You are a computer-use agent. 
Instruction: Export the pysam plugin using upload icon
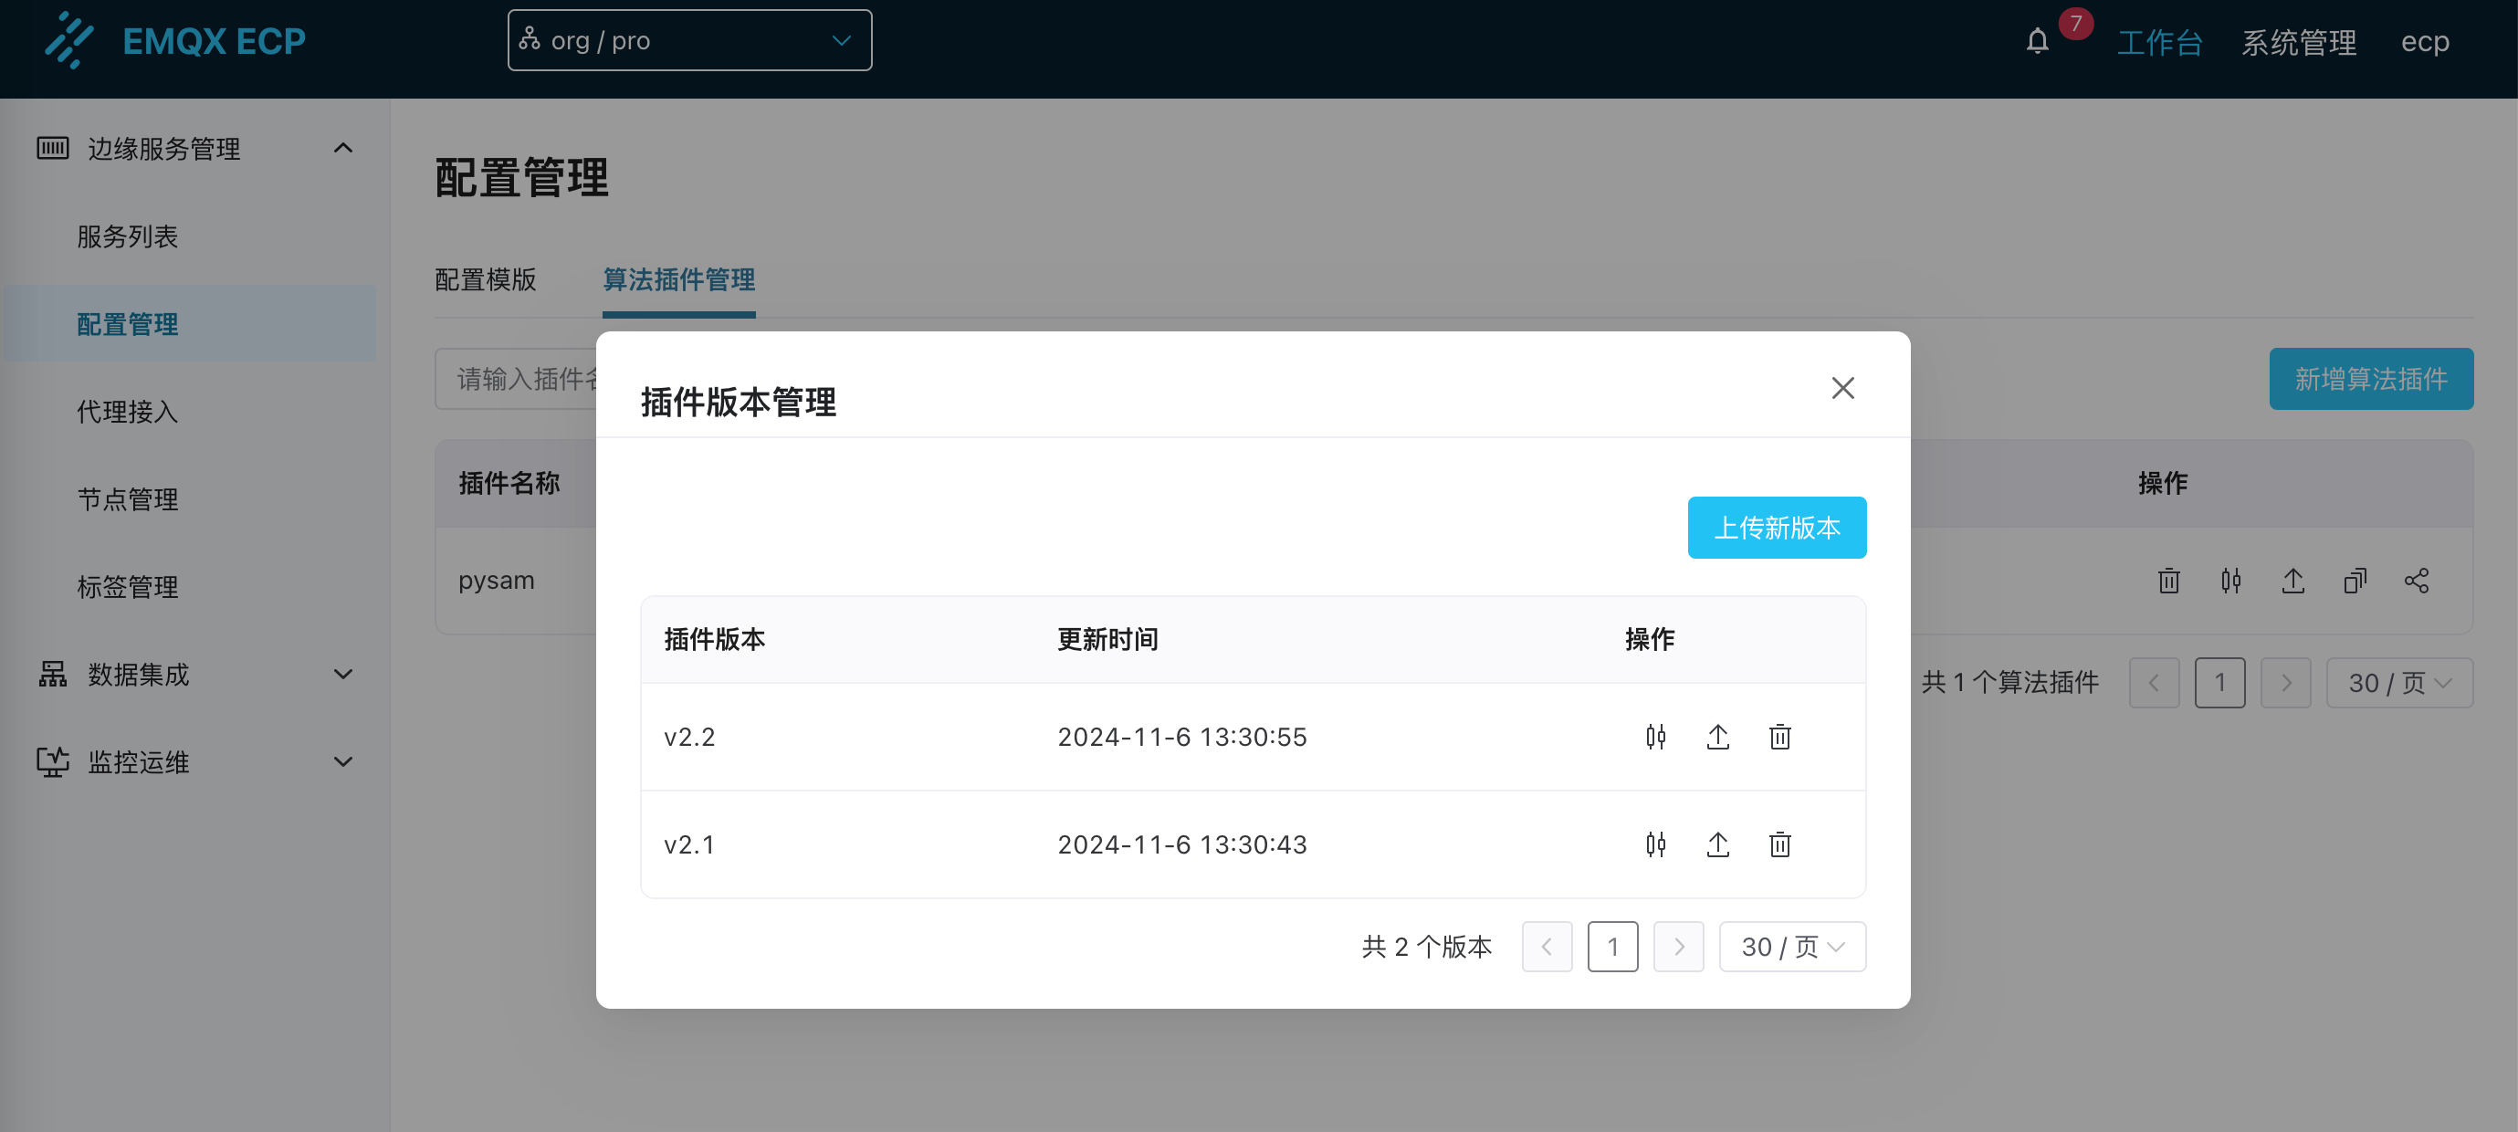(x=2294, y=581)
